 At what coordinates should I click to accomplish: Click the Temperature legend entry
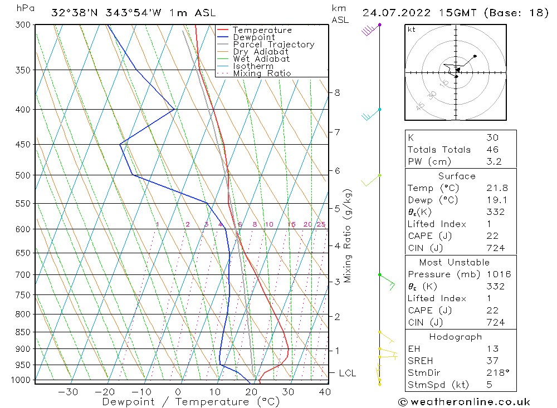pos(262,30)
